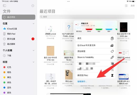
Task: Click the 搜索 search field
Action: (87, 17)
